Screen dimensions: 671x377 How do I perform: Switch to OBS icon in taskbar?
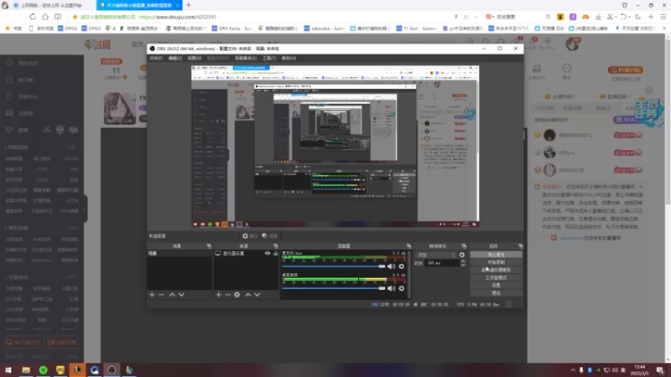pos(112,369)
